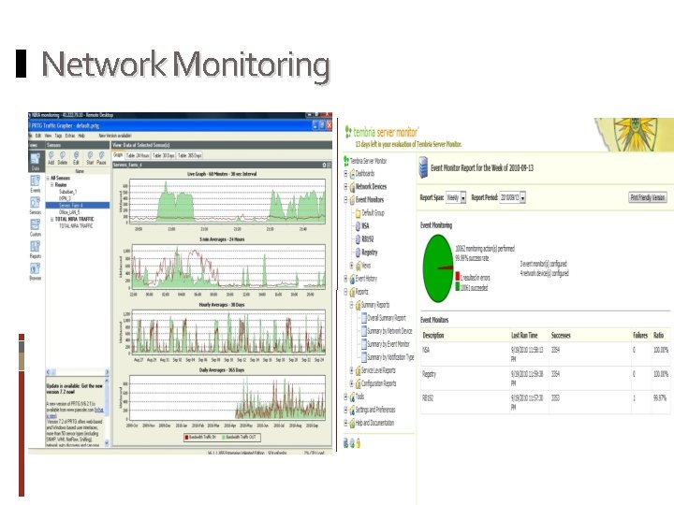The width and height of the screenshot is (674, 505).
Task: Click the Failures column header
Action: (x=640, y=336)
